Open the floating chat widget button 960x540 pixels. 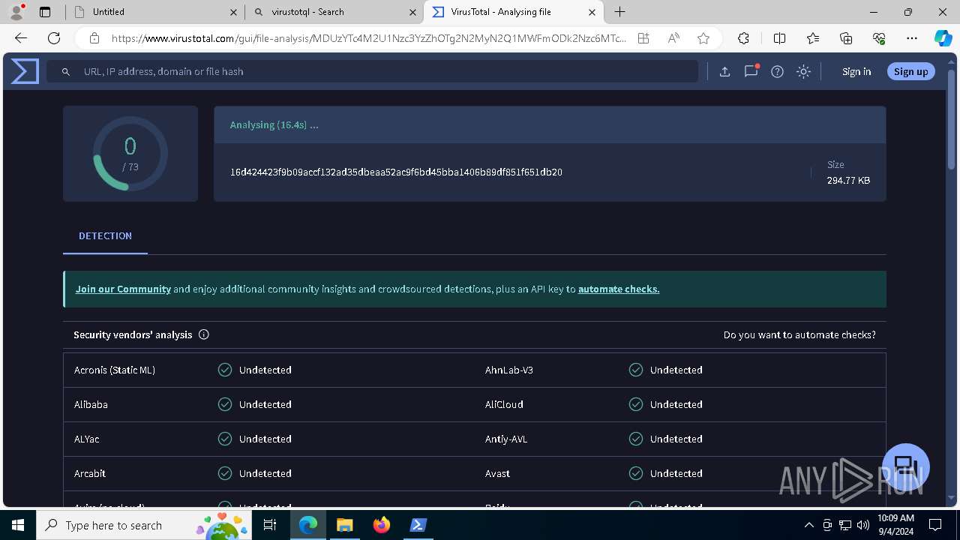(906, 466)
